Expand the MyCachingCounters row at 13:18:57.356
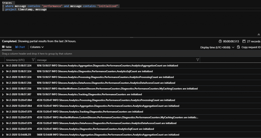The width and height of the screenshot is (261, 138). tap(3, 89)
